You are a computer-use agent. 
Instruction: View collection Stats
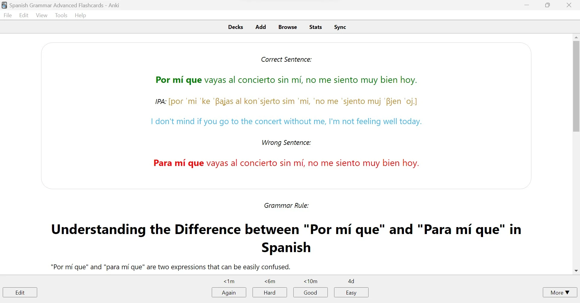(x=315, y=27)
